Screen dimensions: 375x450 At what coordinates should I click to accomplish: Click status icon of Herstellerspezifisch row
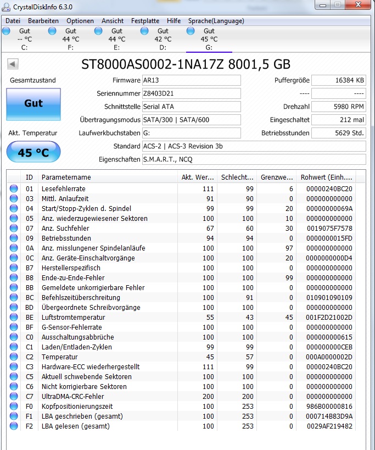click(14, 268)
